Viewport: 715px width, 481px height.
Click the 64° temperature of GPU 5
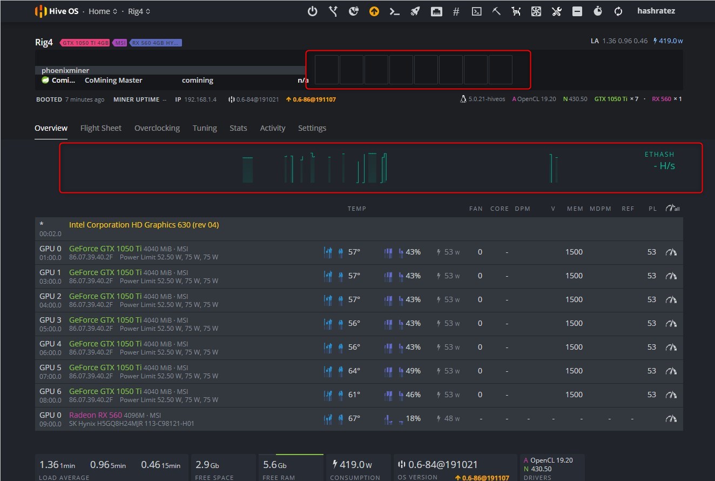pos(354,371)
